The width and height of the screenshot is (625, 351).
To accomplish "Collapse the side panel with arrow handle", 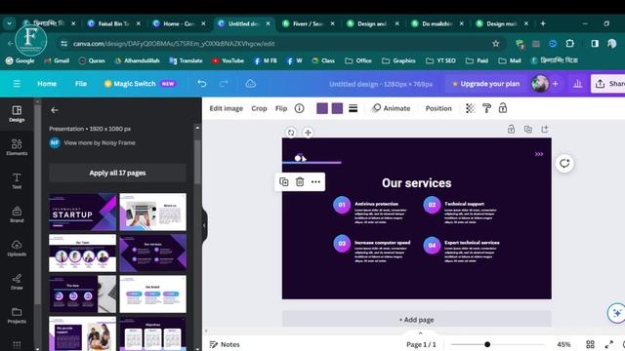I will coord(204,225).
